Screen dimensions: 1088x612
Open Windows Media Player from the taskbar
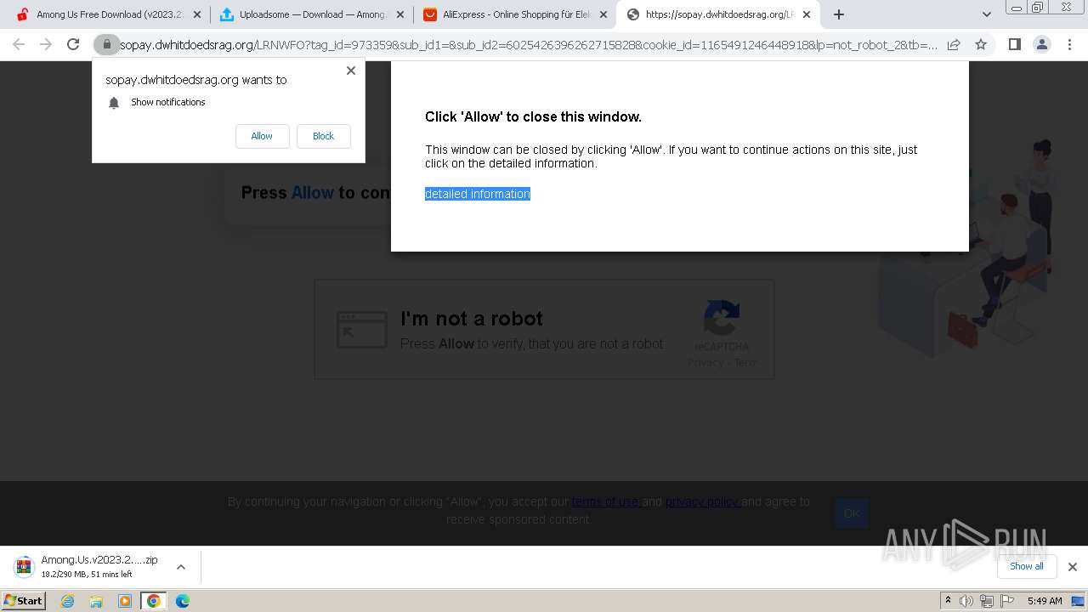click(x=125, y=601)
